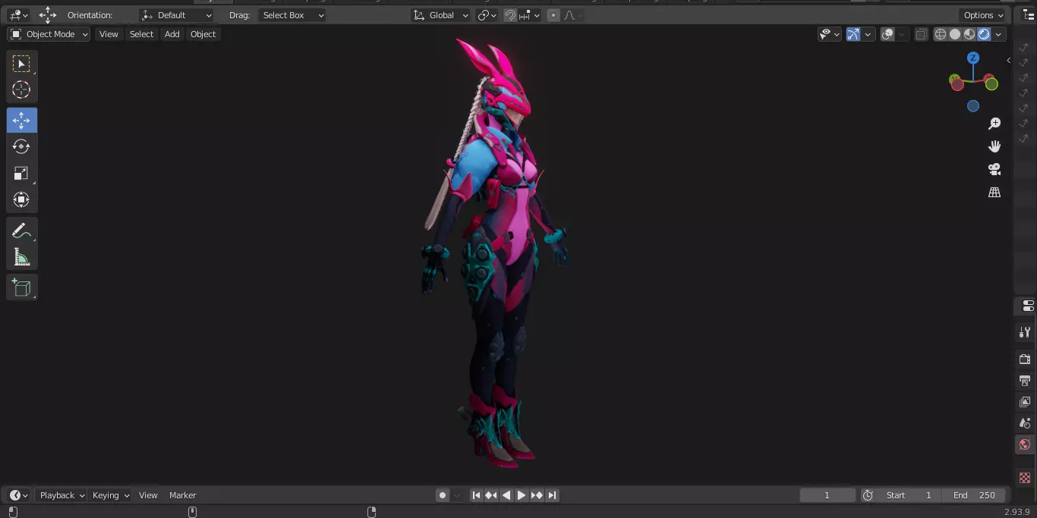
Task: Open the World properties tab
Action: pyautogui.click(x=1025, y=444)
